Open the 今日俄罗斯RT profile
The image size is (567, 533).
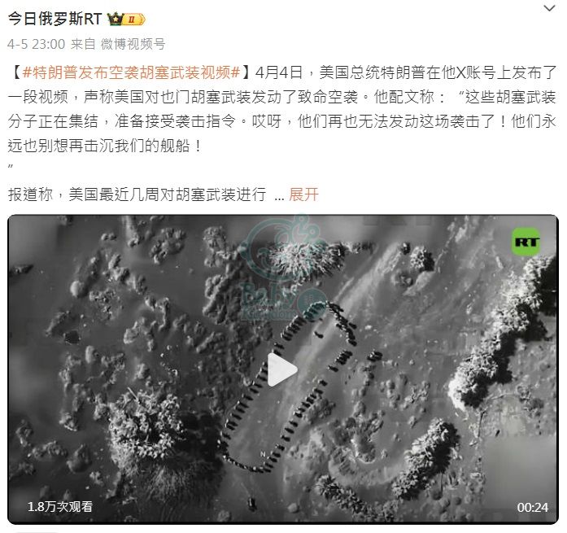tap(55, 19)
